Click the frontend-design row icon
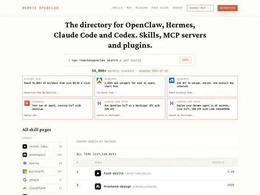This screenshot has height=195, width=260. (x=98, y=186)
